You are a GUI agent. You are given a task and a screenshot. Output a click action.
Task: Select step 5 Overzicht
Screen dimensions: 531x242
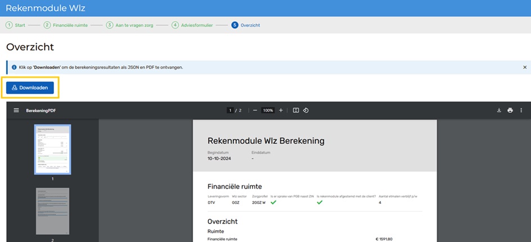point(246,25)
